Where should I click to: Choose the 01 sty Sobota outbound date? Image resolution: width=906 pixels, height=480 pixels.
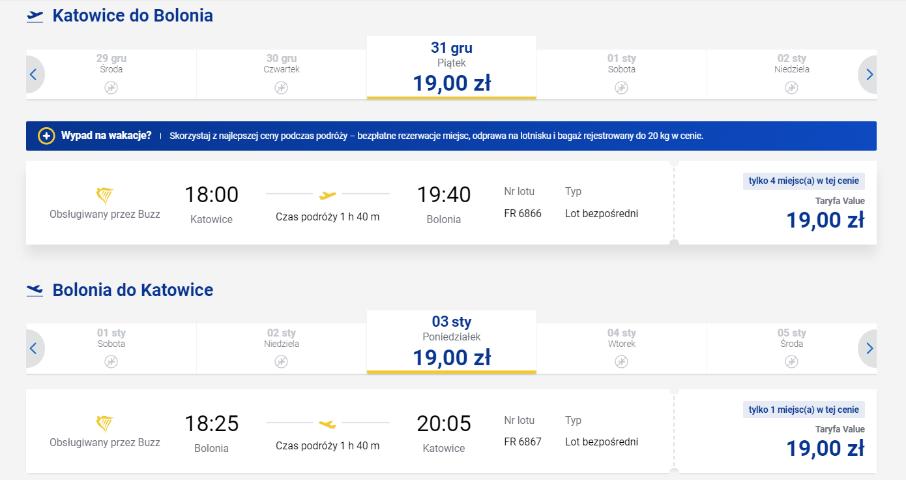click(621, 74)
